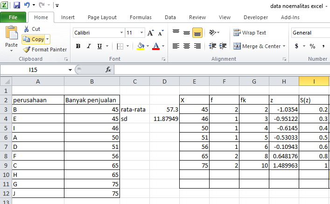
Task: Open the Undo history dropdown arrow
Action: [34, 5]
